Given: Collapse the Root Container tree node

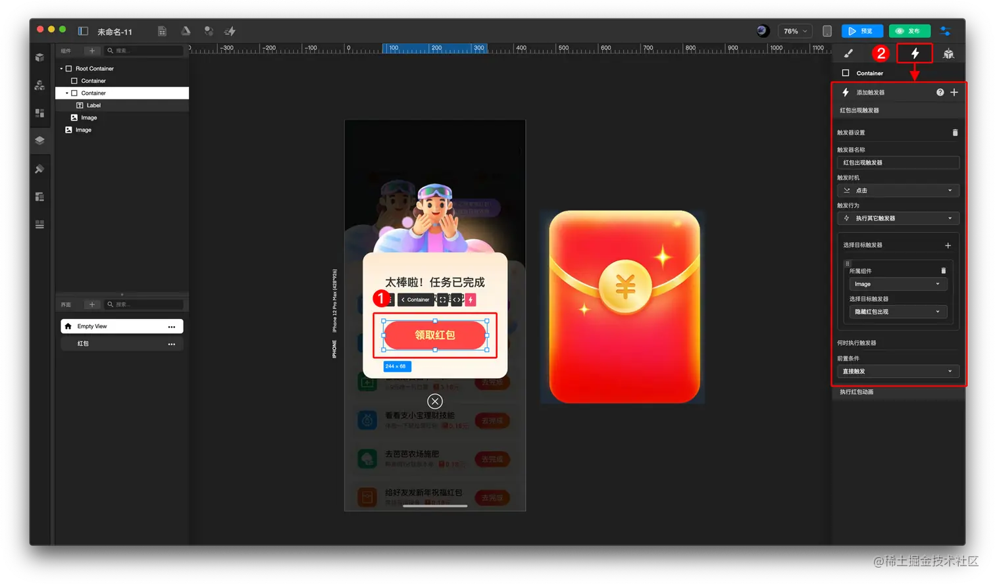Looking at the screenshot, I should point(61,68).
